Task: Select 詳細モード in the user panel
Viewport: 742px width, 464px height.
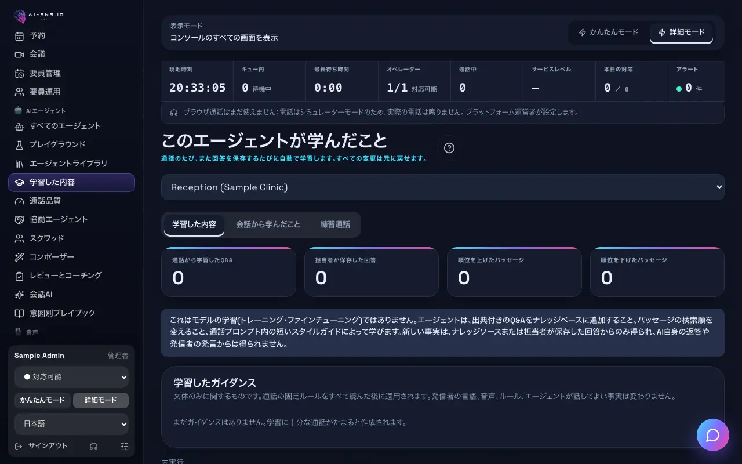Action: click(101, 400)
